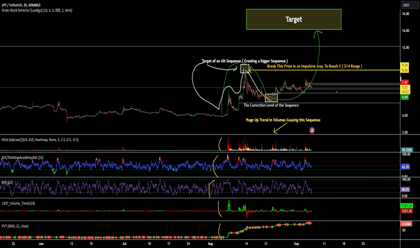Click the green 1321.36 volume trend tag
420x248 pixels.
point(406,206)
